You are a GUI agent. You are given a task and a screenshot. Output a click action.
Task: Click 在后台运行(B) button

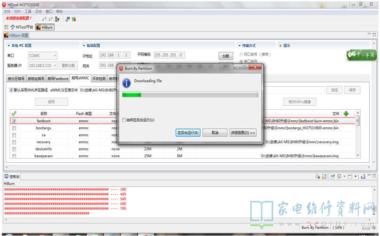(x=188, y=133)
